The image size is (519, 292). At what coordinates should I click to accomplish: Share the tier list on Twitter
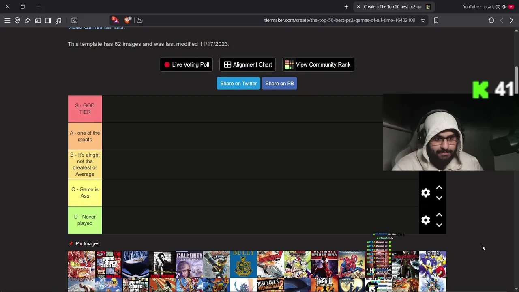coord(238,83)
